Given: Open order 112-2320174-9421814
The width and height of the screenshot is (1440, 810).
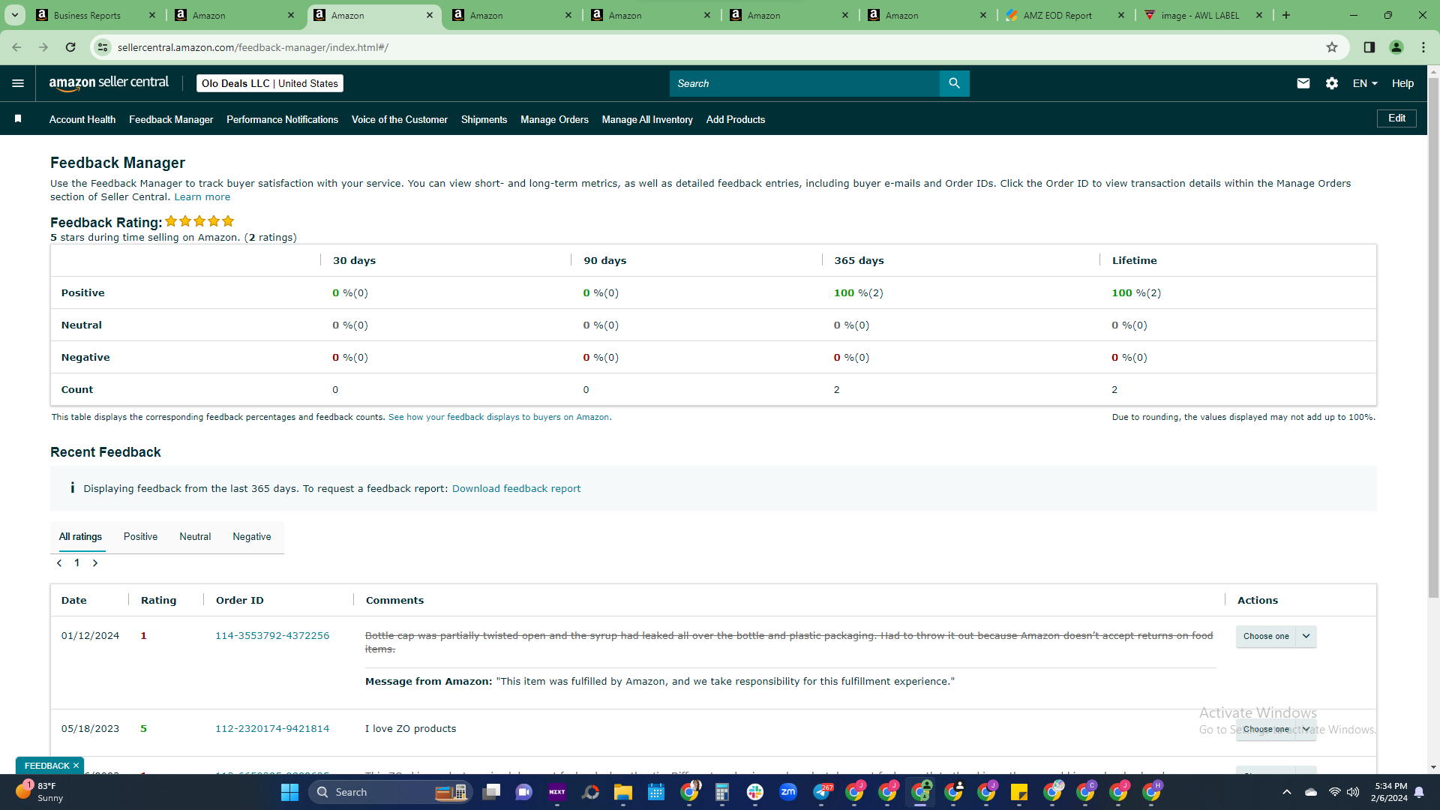Looking at the screenshot, I should coord(272,729).
